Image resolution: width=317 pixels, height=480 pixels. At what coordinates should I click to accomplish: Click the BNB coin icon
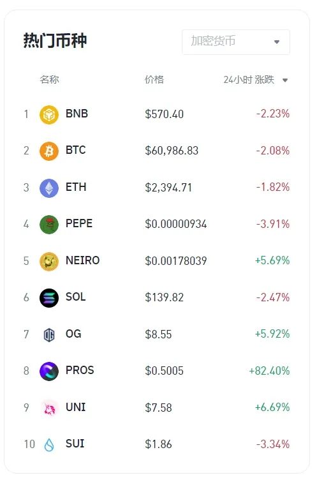tap(49, 114)
